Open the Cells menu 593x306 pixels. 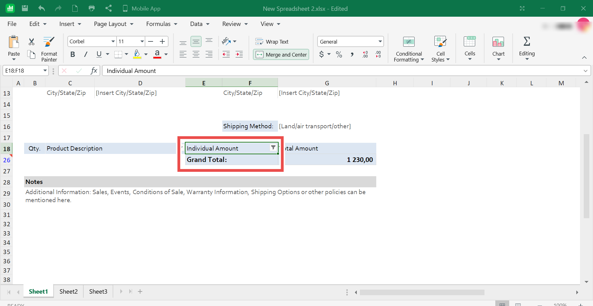[x=470, y=49]
